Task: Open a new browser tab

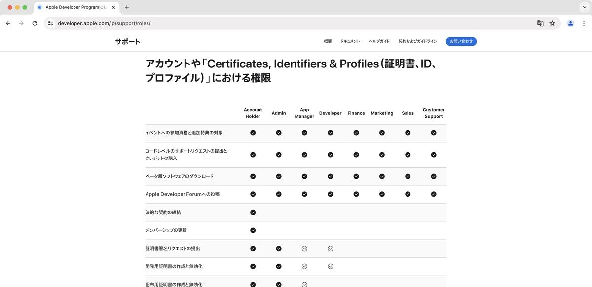Action: point(127,7)
